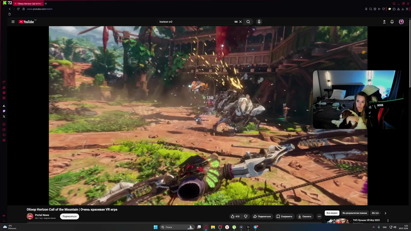The width and height of the screenshot is (411, 231).
Task: Go forward with the browser forward arrow
Action: tap(14, 9)
